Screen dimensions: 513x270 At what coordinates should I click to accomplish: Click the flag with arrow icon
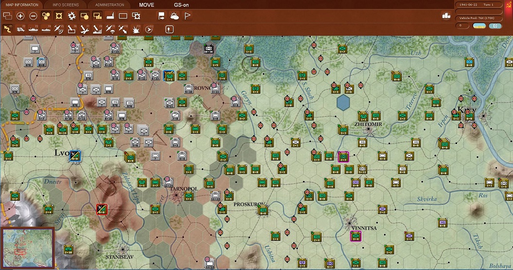162,16
